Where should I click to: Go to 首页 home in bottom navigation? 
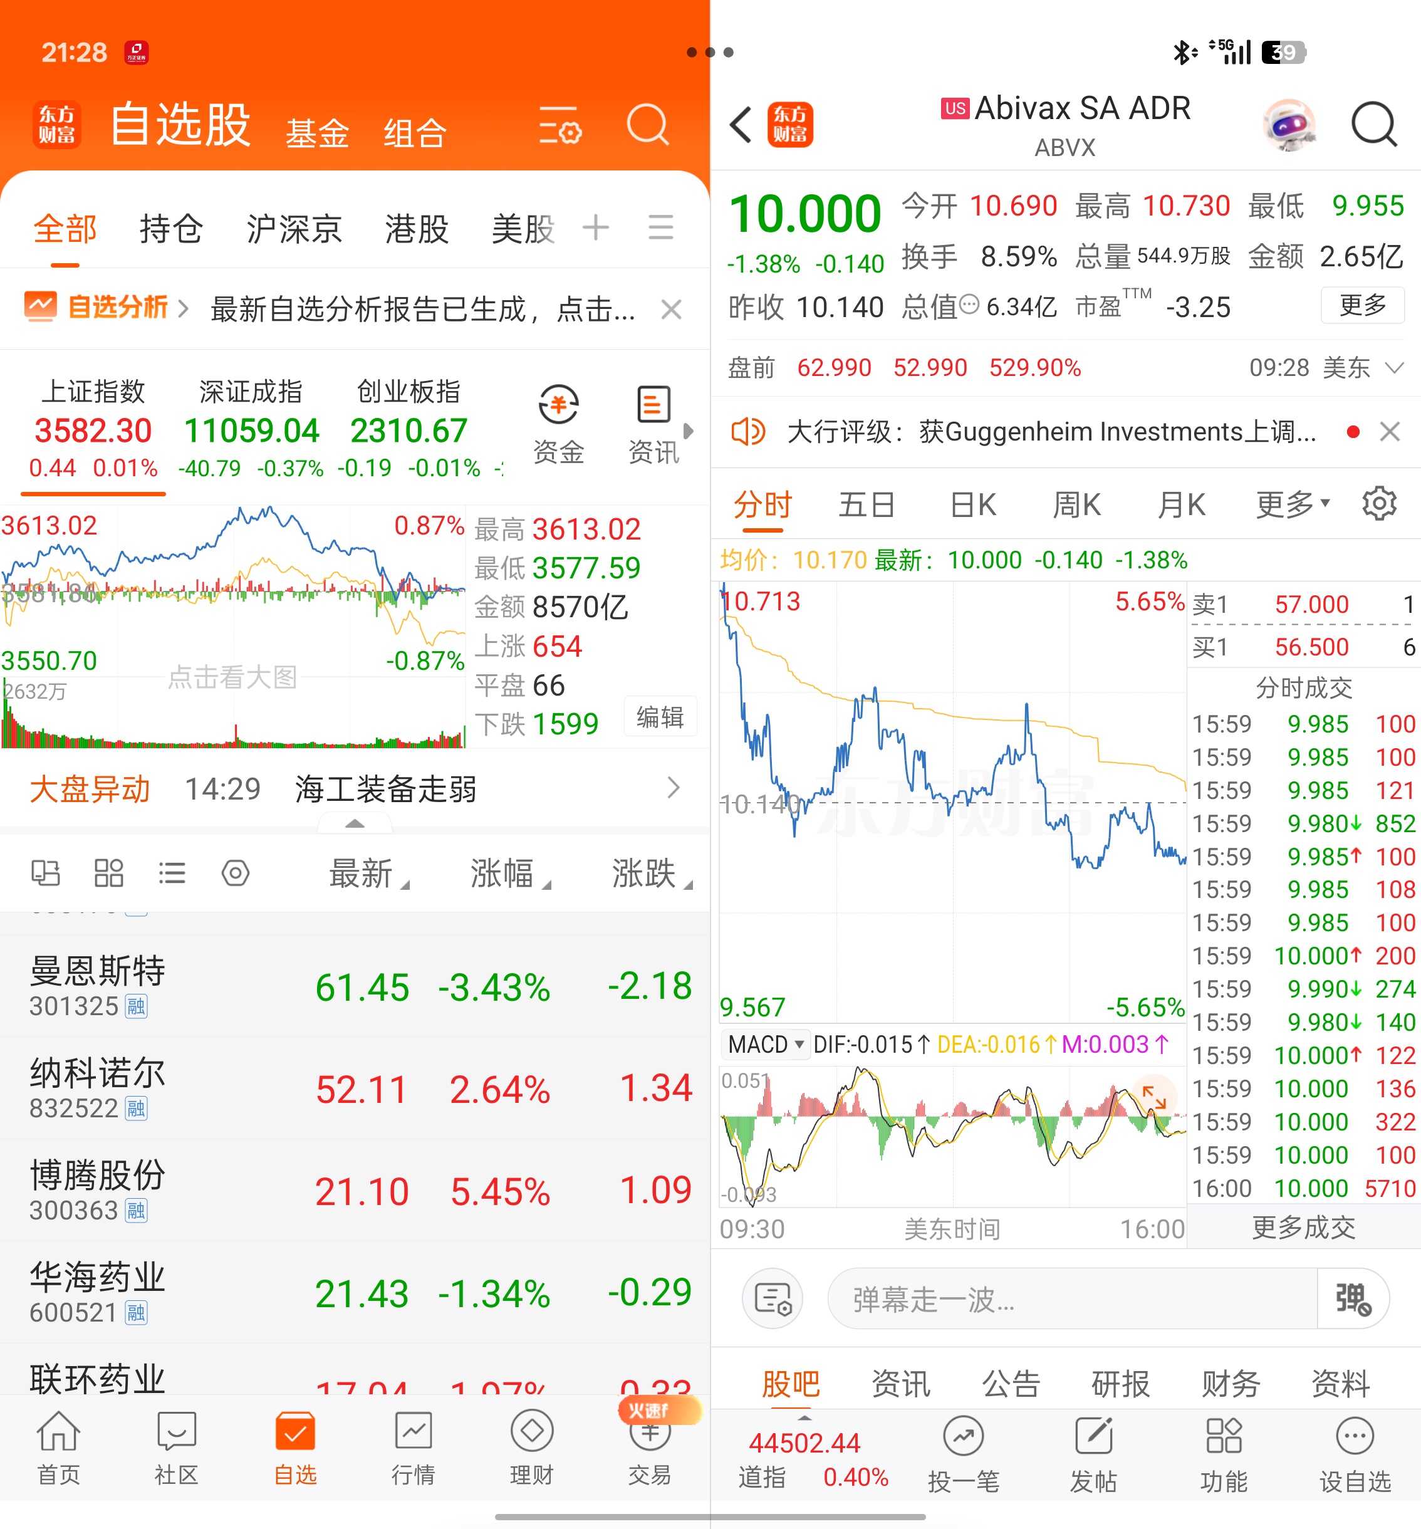coord(58,1448)
